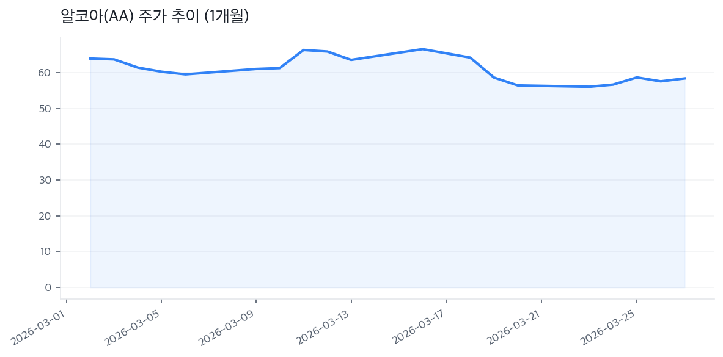Click the price line dip near 2026-03-06
723x357 pixels.
(x=185, y=74)
